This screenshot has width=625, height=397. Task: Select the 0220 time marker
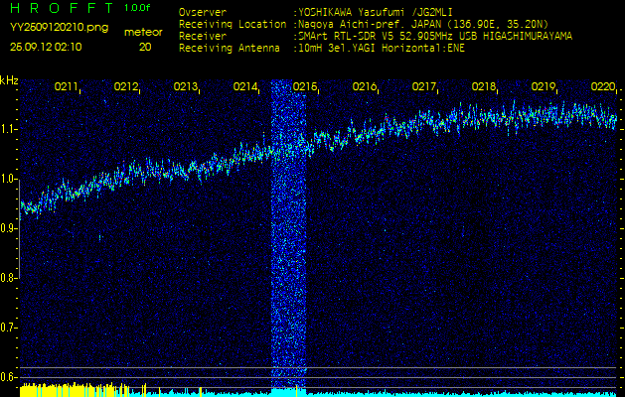click(602, 87)
